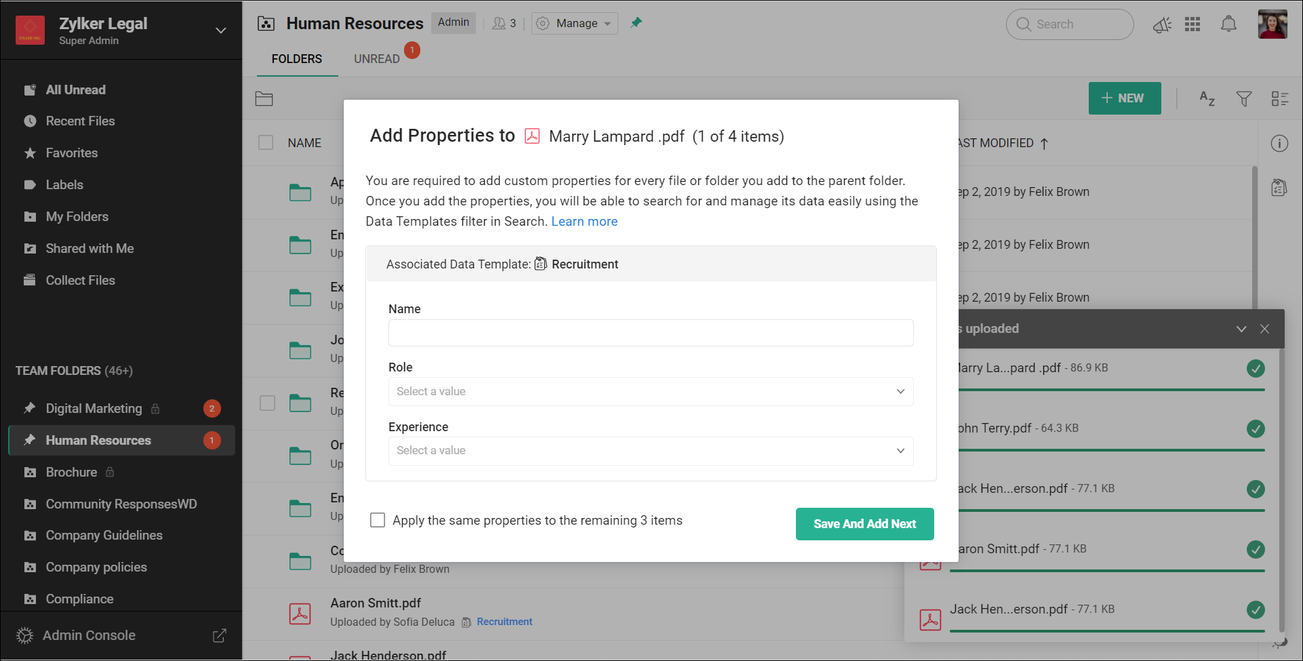Switch to the FOLDERS tab

point(297,59)
